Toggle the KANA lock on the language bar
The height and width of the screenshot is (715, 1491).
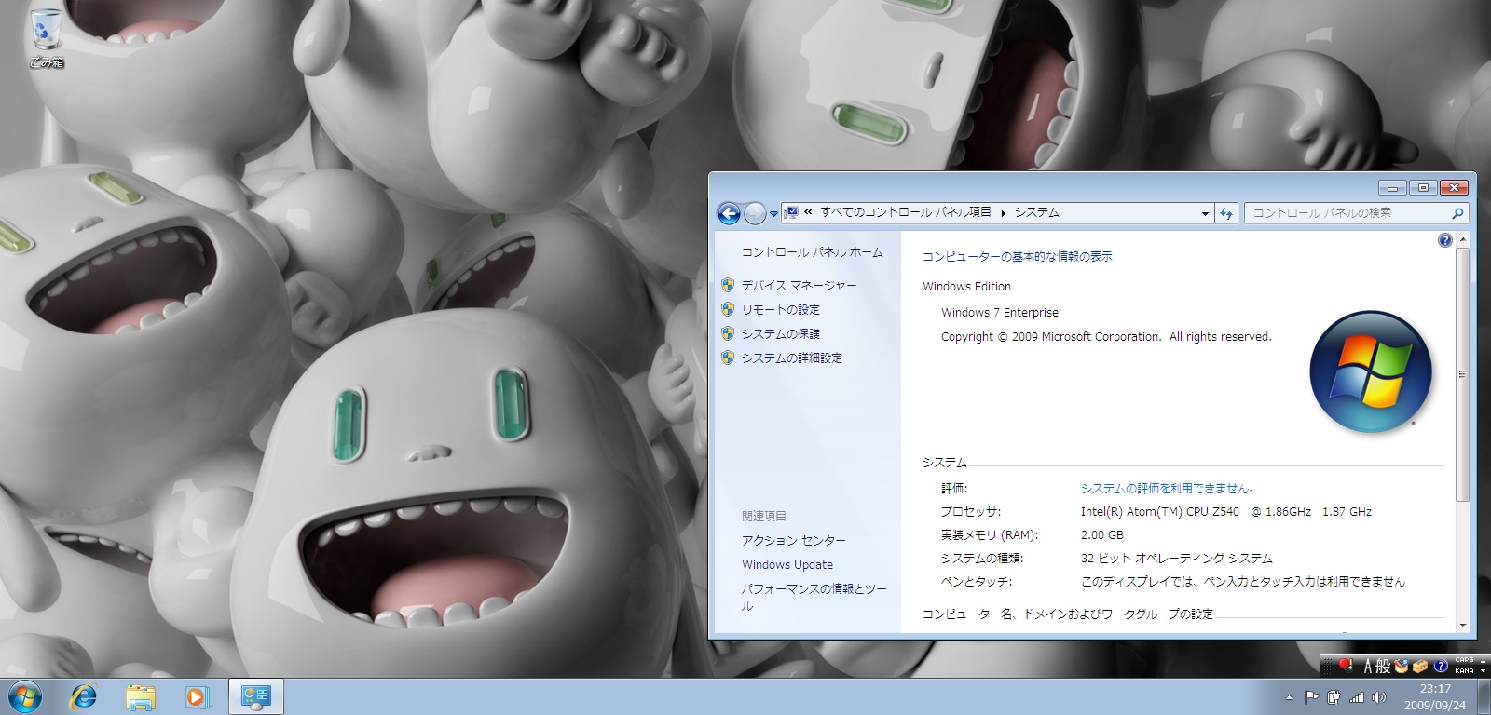click(x=1464, y=670)
